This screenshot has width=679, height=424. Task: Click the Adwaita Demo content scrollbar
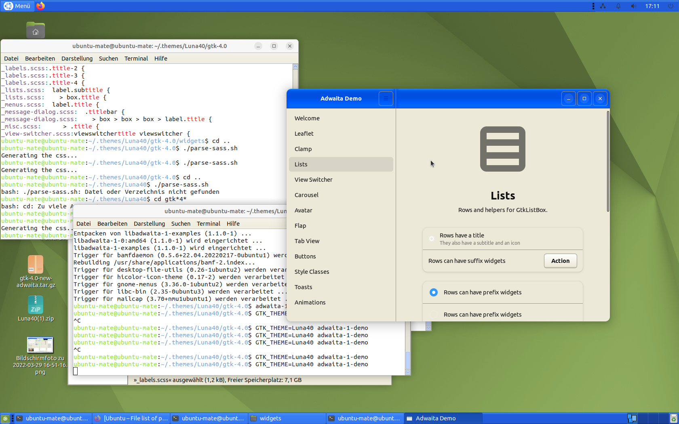point(607,162)
